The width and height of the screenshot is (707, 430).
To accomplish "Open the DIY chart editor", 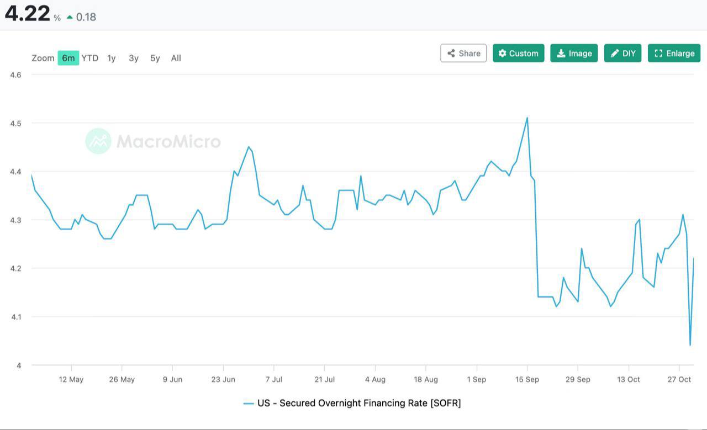I will 622,53.
